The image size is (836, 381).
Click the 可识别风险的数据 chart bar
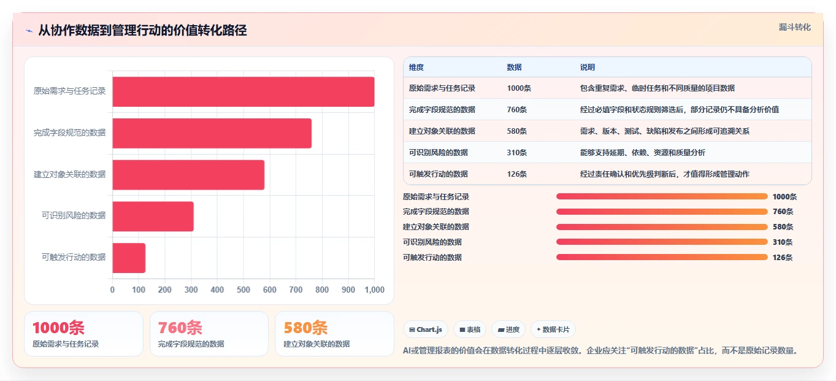(x=153, y=217)
